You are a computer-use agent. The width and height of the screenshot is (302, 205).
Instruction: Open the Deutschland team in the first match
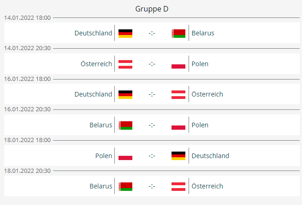pos(93,33)
